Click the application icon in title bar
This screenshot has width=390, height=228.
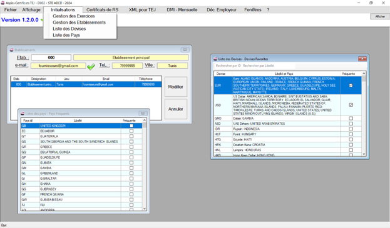pos(3,2)
